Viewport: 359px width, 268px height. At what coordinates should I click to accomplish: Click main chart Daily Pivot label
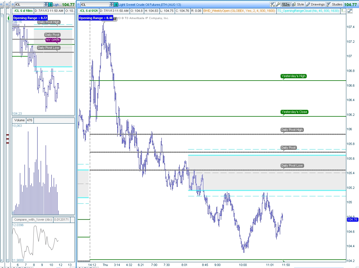pyautogui.click(x=288, y=148)
